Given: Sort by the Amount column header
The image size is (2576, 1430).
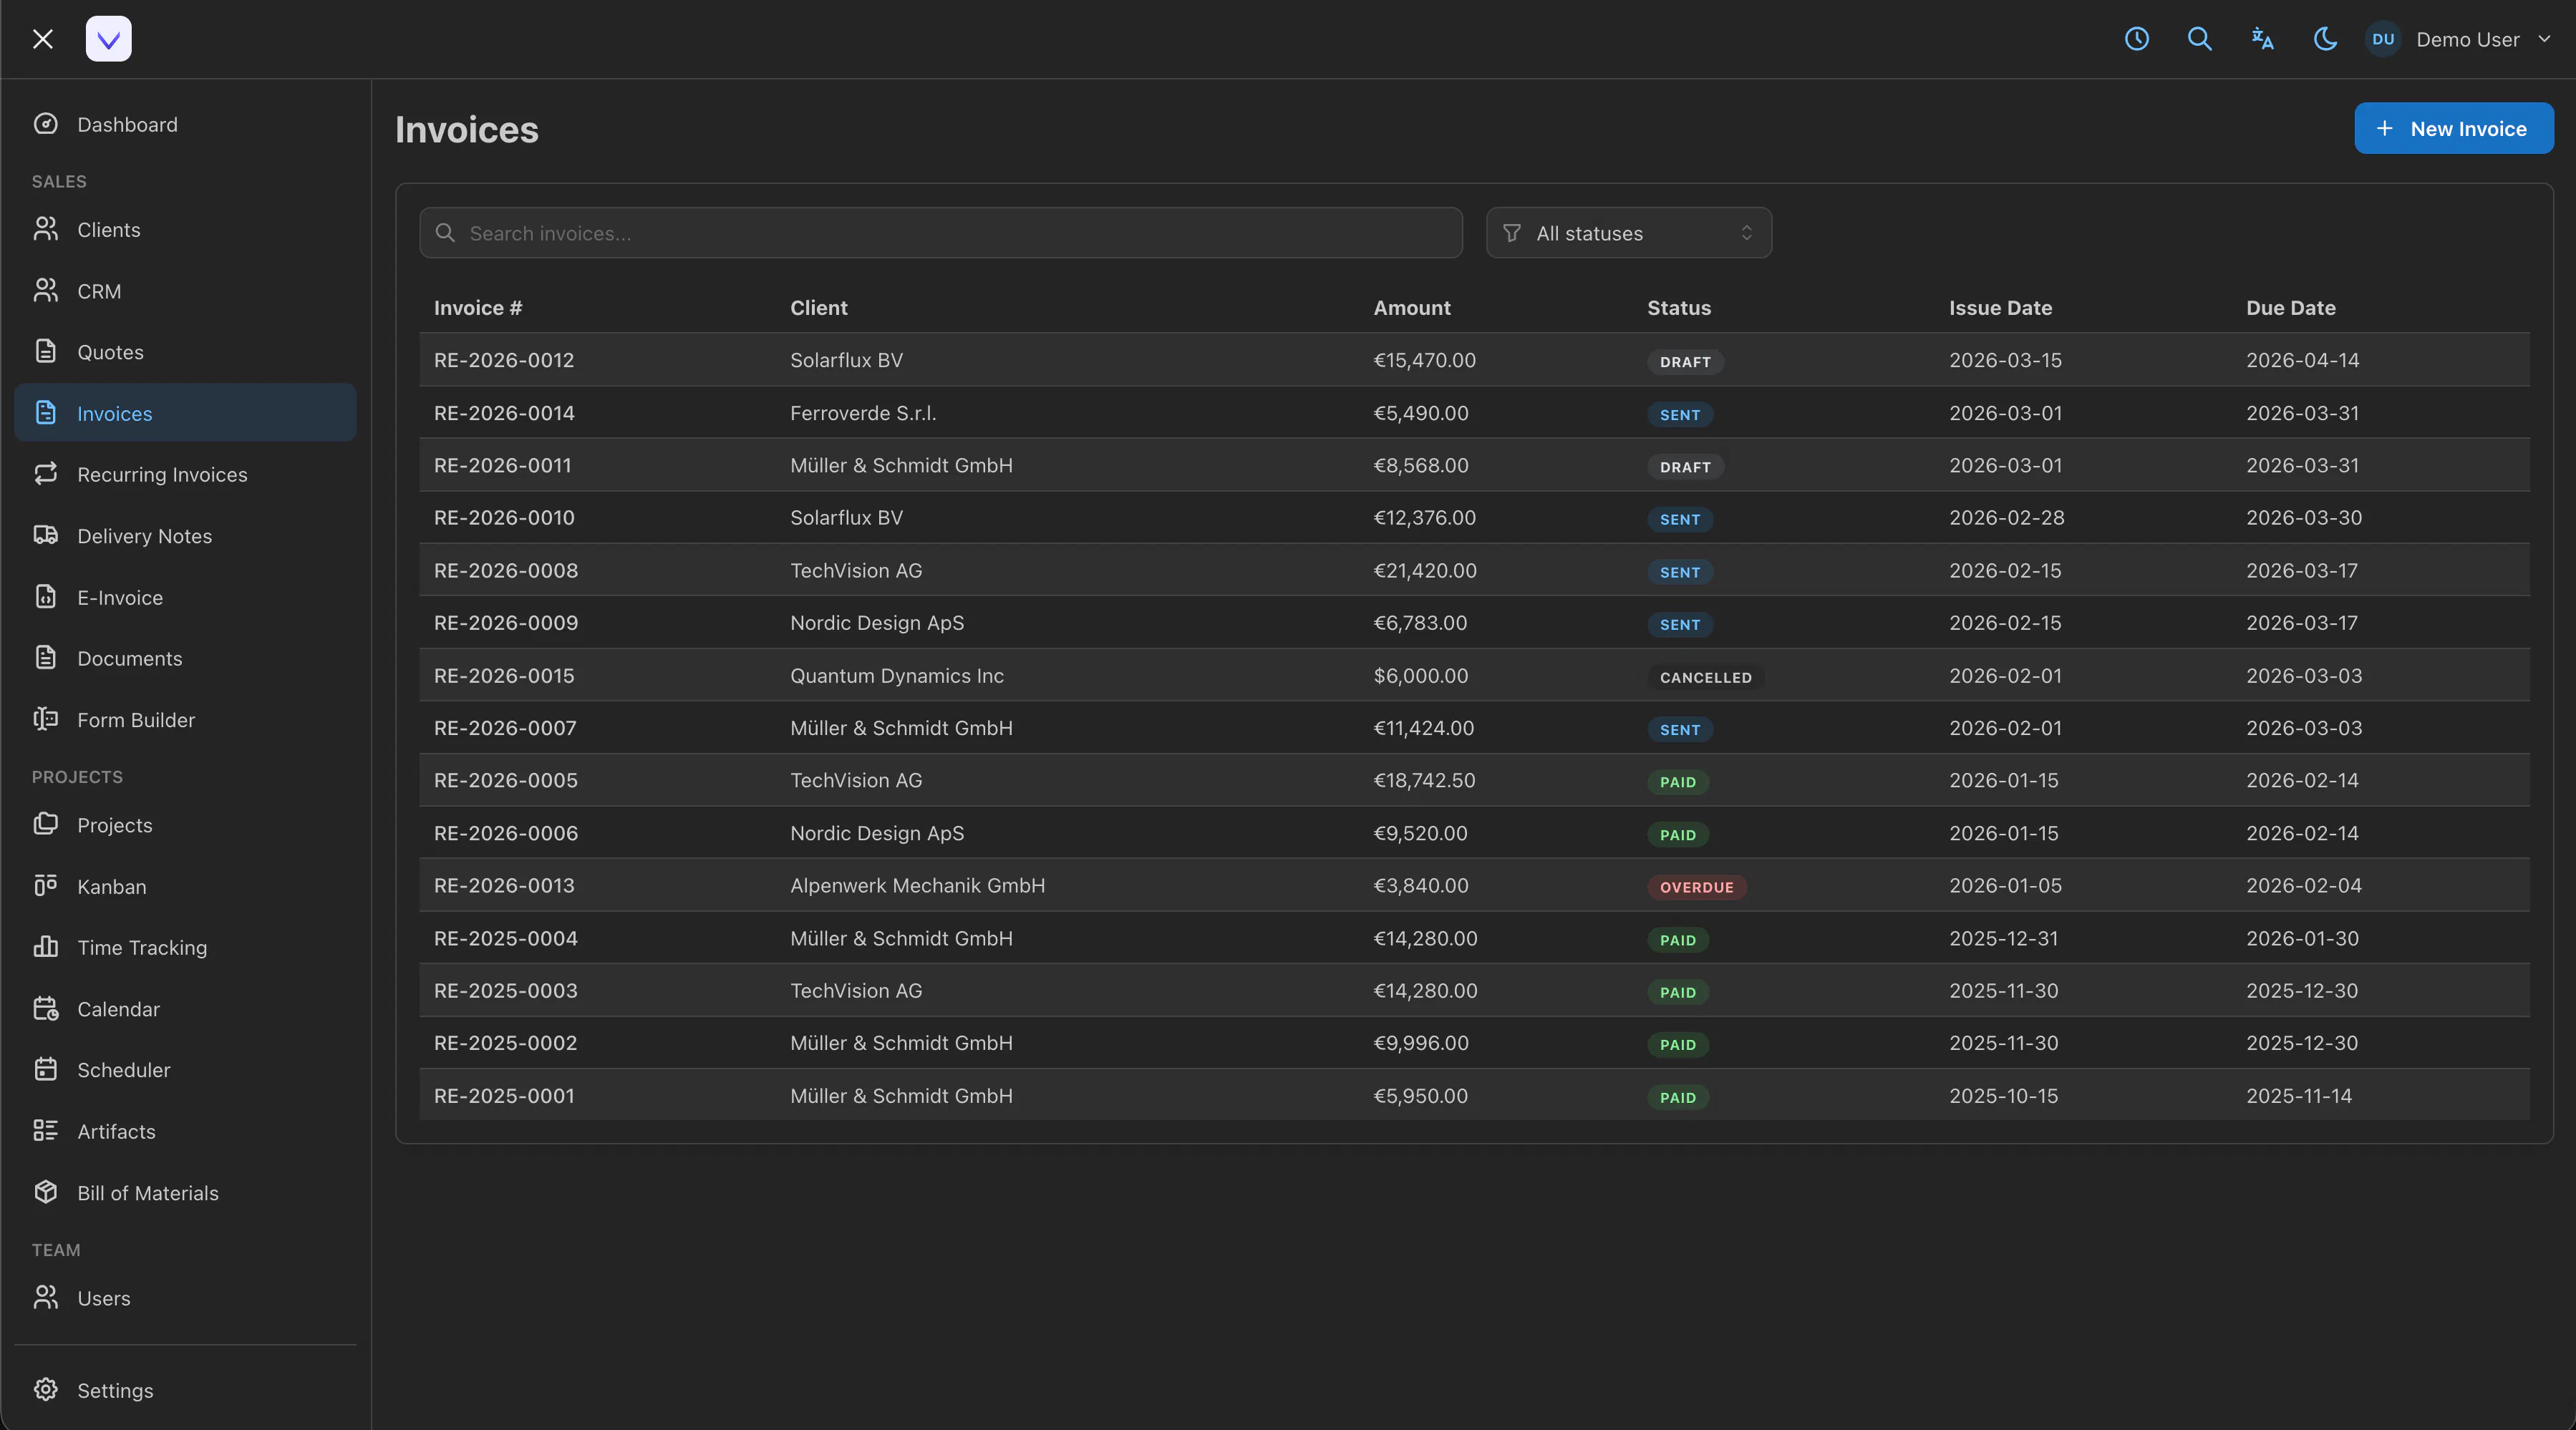Looking at the screenshot, I should pyautogui.click(x=1412, y=308).
